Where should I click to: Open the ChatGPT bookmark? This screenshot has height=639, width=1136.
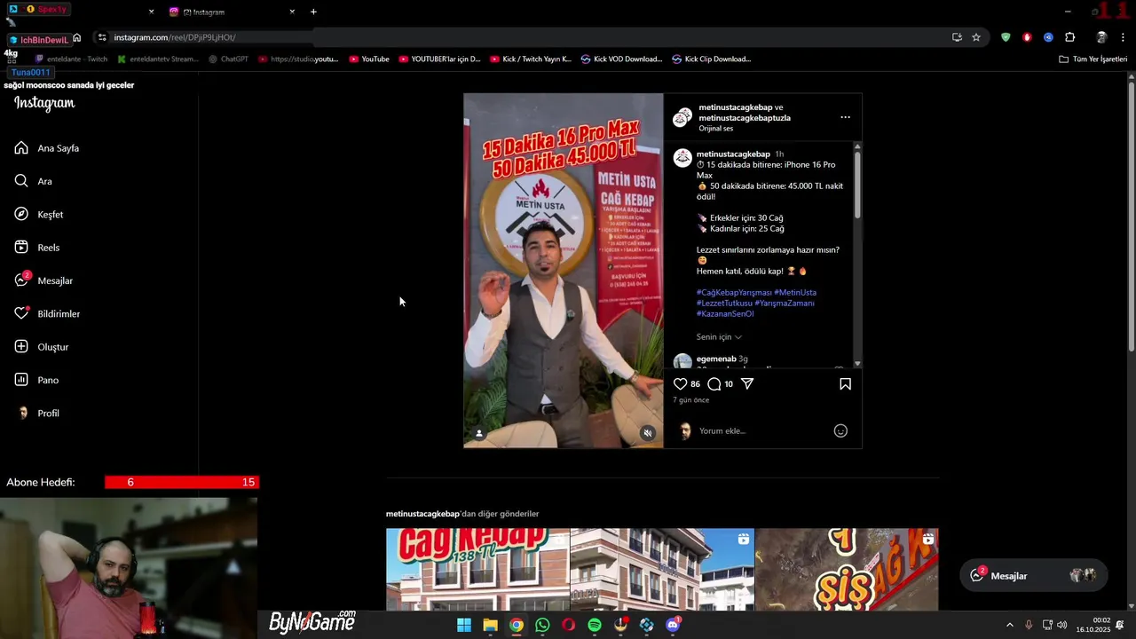(x=228, y=59)
